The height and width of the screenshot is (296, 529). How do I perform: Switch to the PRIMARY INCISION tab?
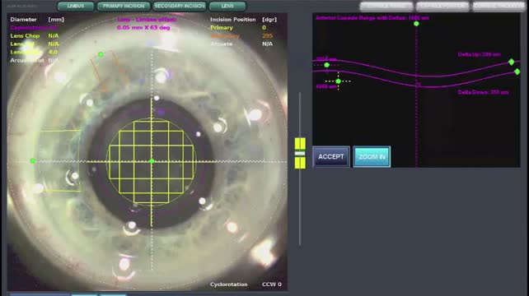(124, 6)
